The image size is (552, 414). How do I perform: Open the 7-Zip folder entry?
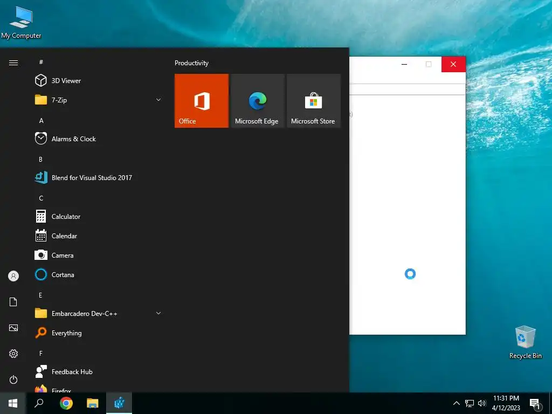click(x=99, y=100)
